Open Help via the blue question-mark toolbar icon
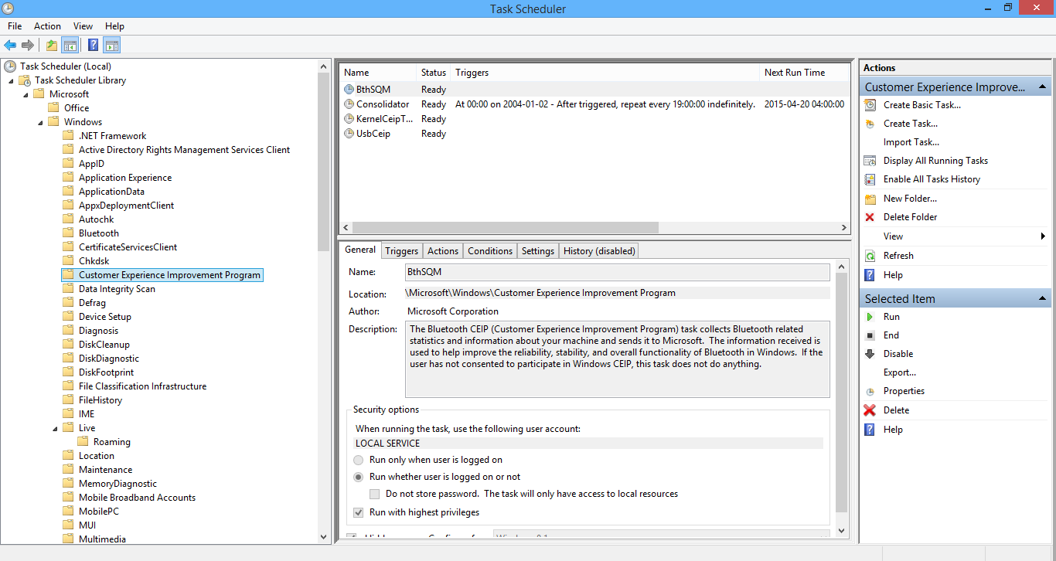The width and height of the screenshot is (1056, 561). pos(94,45)
